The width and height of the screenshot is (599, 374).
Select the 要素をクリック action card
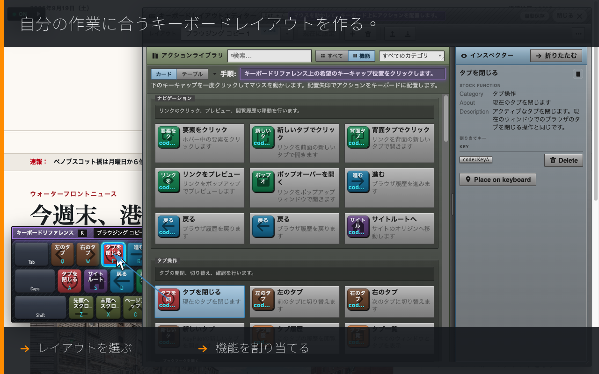(200, 143)
